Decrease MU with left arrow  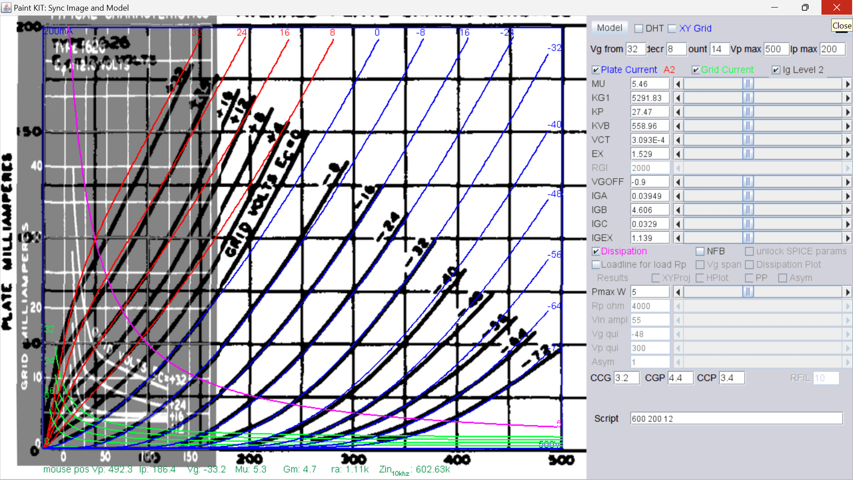pyautogui.click(x=678, y=84)
